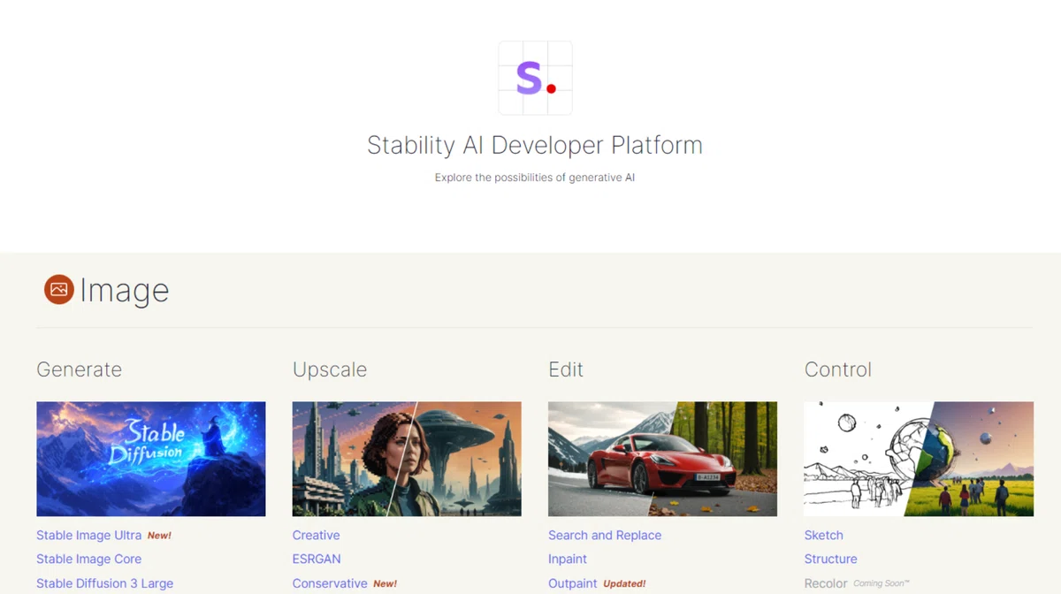Click the Control column heading

coord(838,369)
